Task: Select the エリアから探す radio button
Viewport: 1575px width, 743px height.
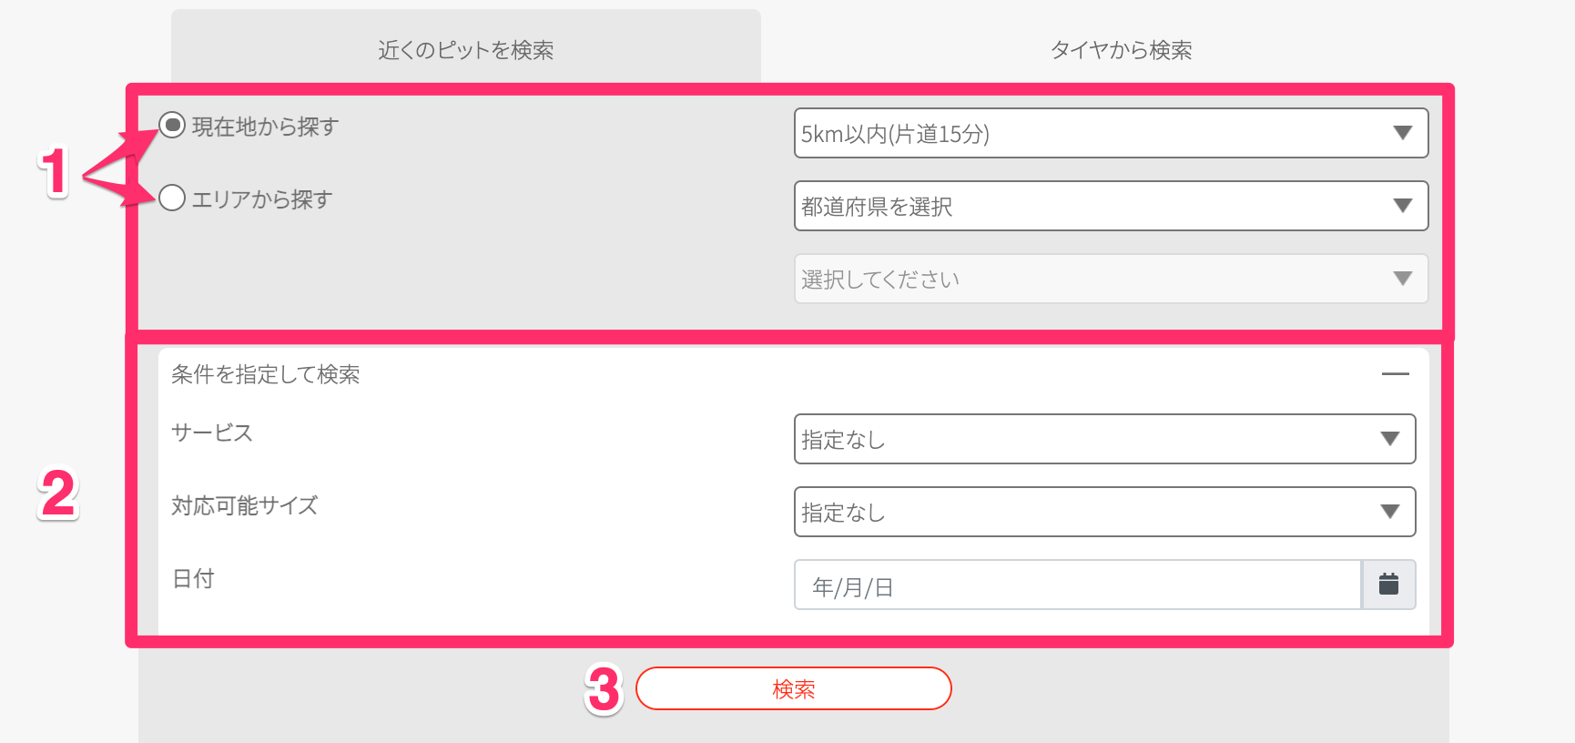Action: [172, 198]
